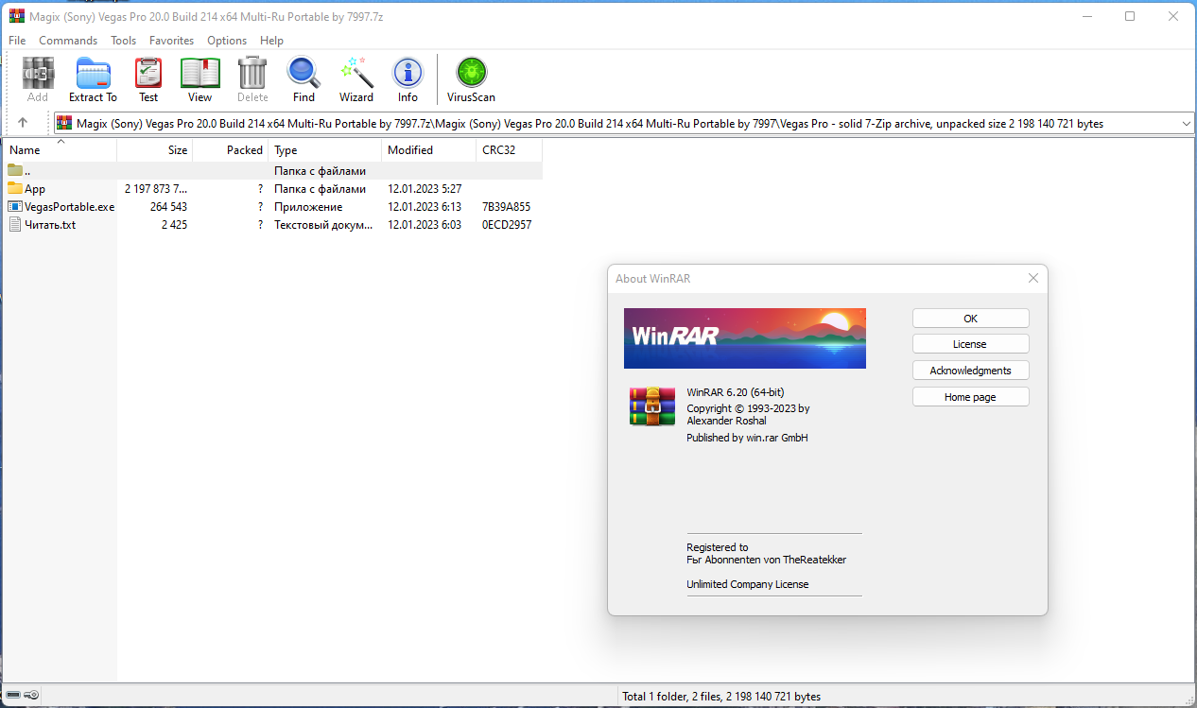
Task: Open the Options menu
Action: (x=227, y=41)
